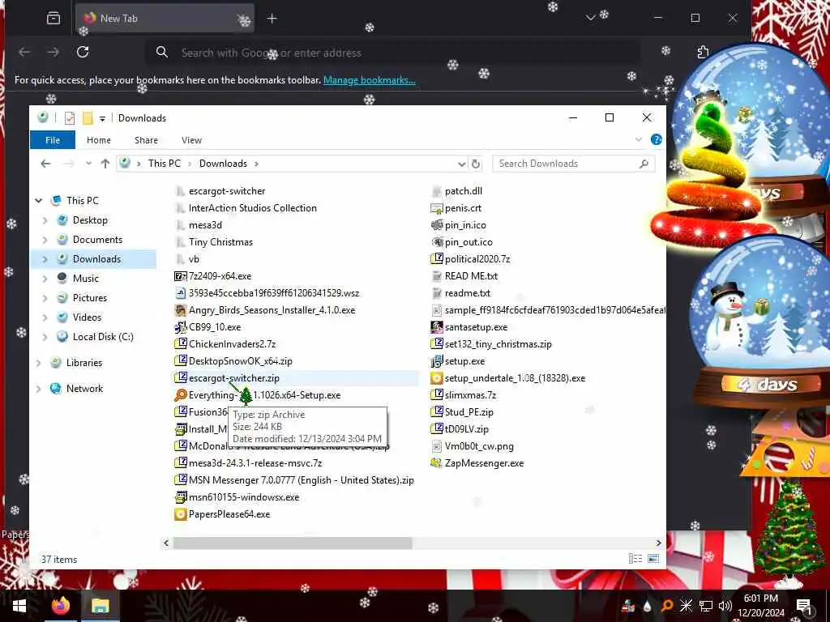This screenshot has height=622, width=830.
Task: Select the Angry_Birds_Seasons_Installer_4.1.0.exe icon
Action: point(181,310)
